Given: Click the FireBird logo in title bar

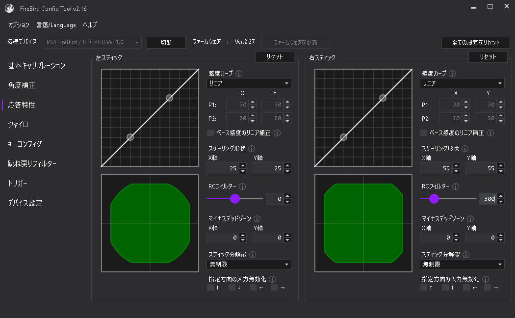Looking at the screenshot, I should point(9,8).
